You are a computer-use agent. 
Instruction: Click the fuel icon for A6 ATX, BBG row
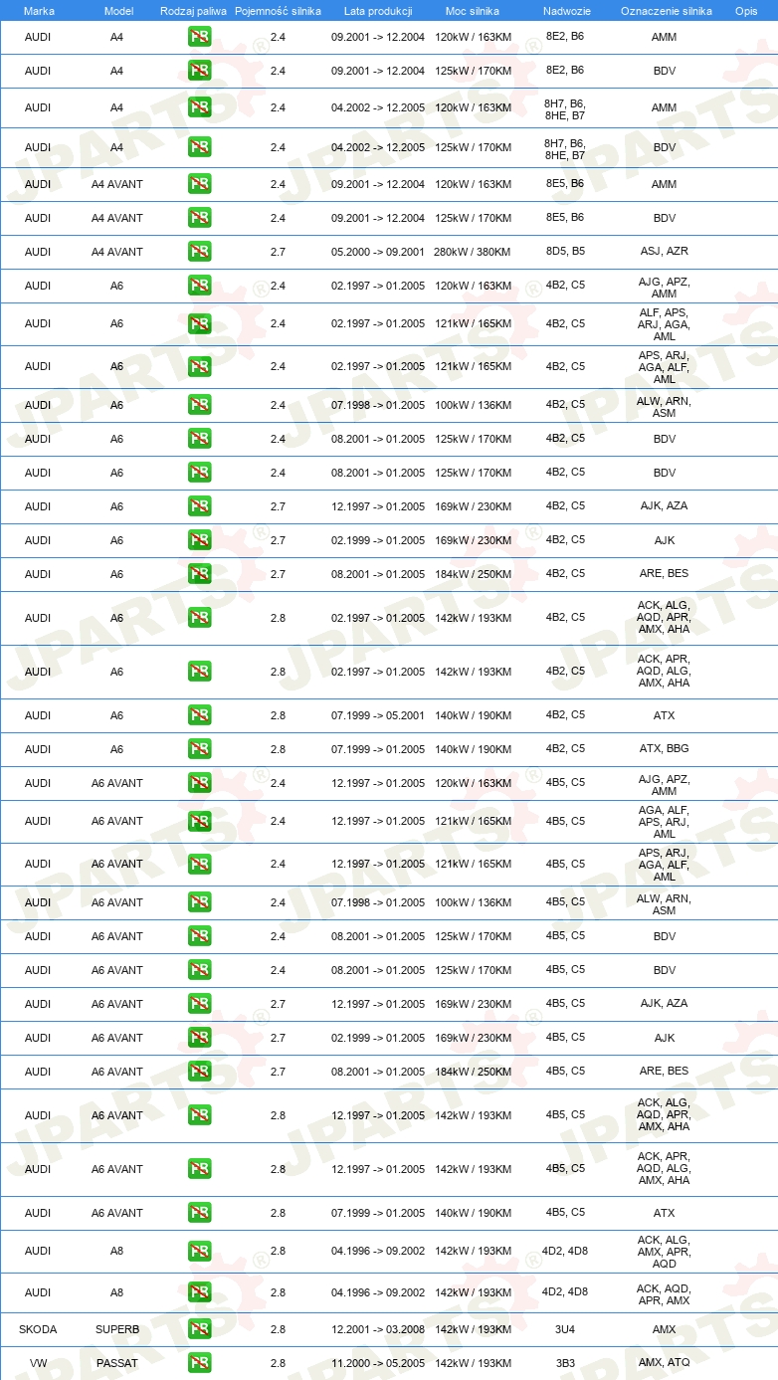[200, 749]
